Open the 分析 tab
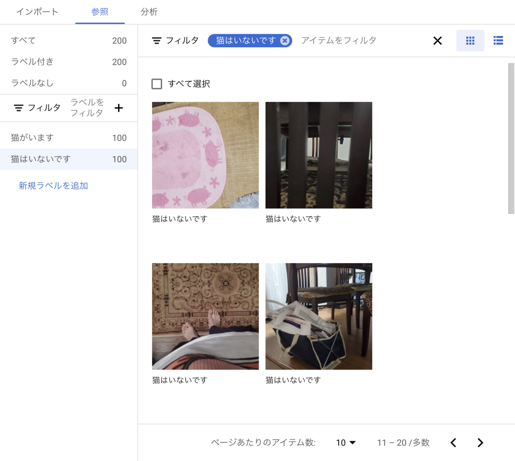This screenshot has height=461, width=515. pyautogui.click(x=149, y=12)
